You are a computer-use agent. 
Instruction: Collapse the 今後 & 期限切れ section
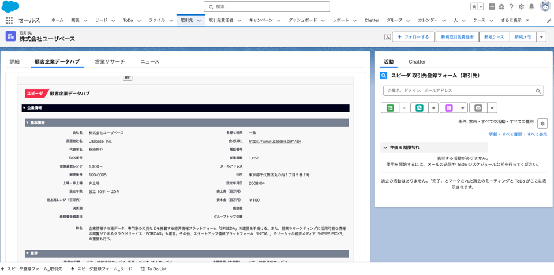click(x=385, y=148)
